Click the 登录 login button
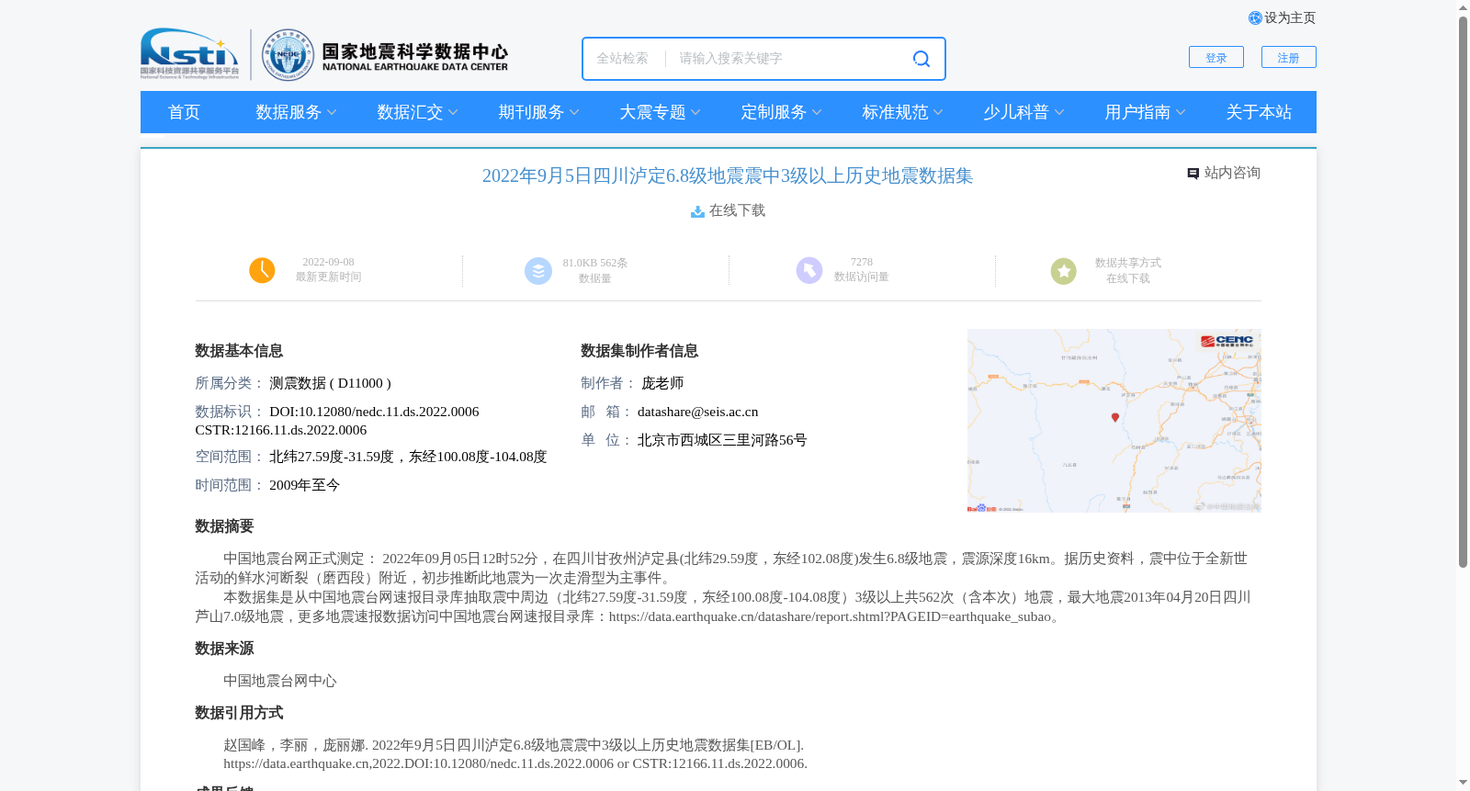Screen dimensions: 1470x791 pos(1216,57)
